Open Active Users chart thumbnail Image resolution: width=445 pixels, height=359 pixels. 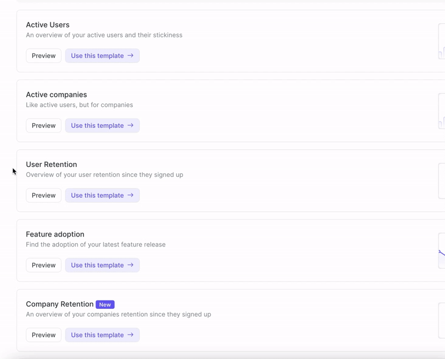(442, 42)
